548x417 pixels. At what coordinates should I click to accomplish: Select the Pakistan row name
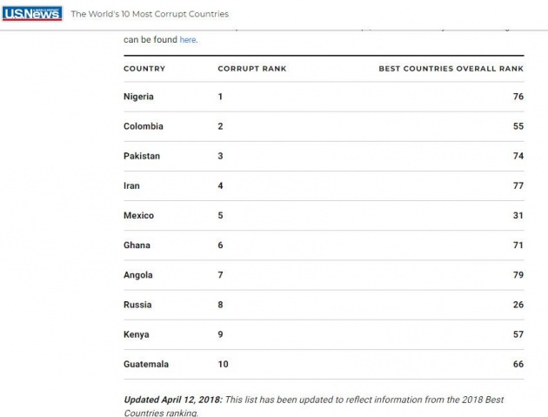(142, 156)
